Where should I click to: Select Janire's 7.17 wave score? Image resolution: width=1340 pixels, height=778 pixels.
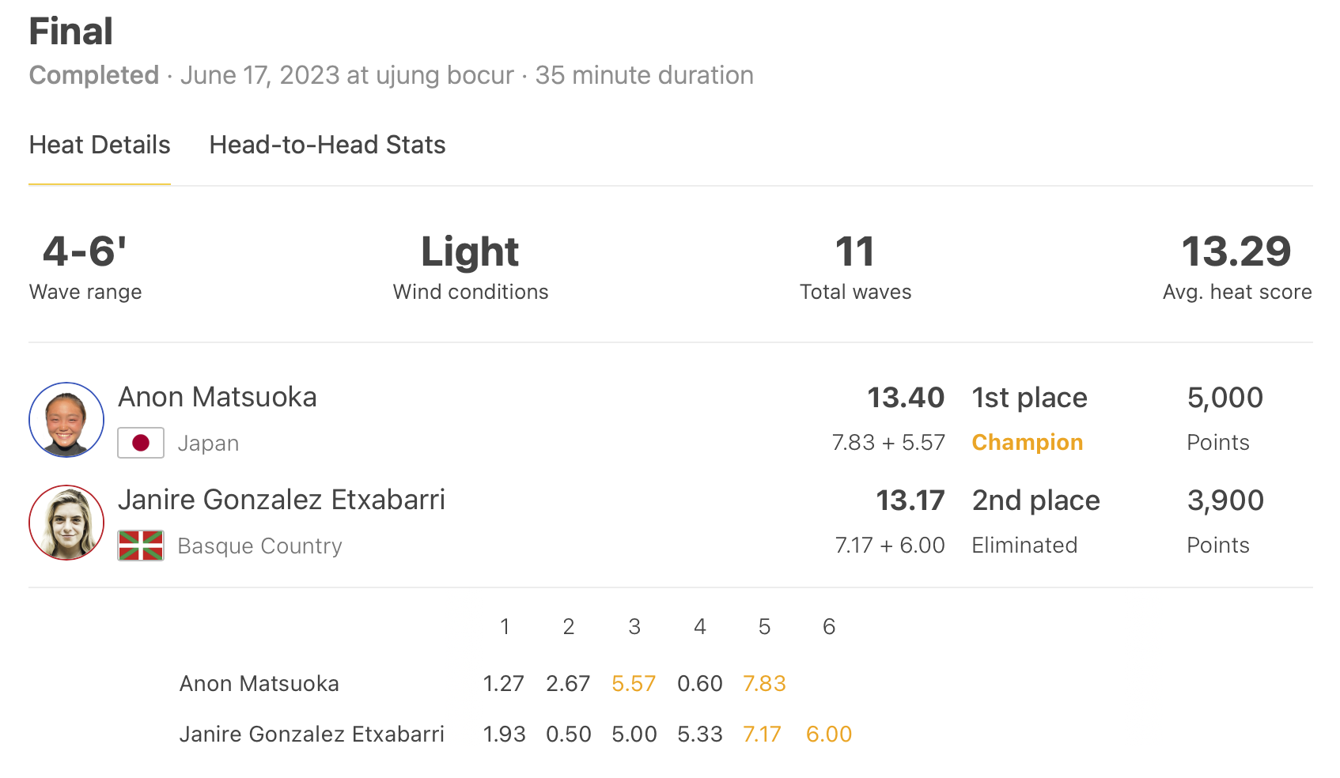point(762,734)
